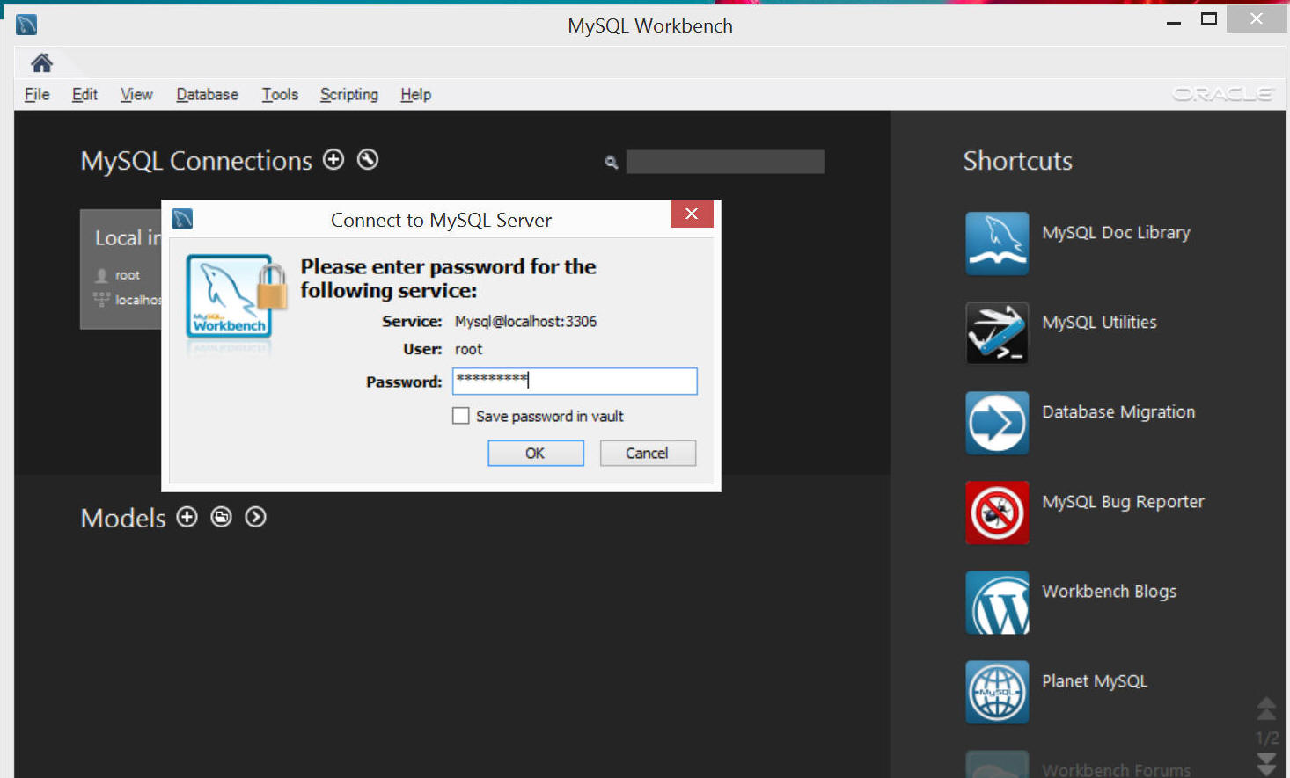1290x778 pixels.
Task: Open an existing model file icon
Action: pos(221,517)
